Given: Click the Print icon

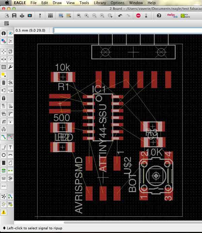Looking at the screenshot, I should click(22, 16).
